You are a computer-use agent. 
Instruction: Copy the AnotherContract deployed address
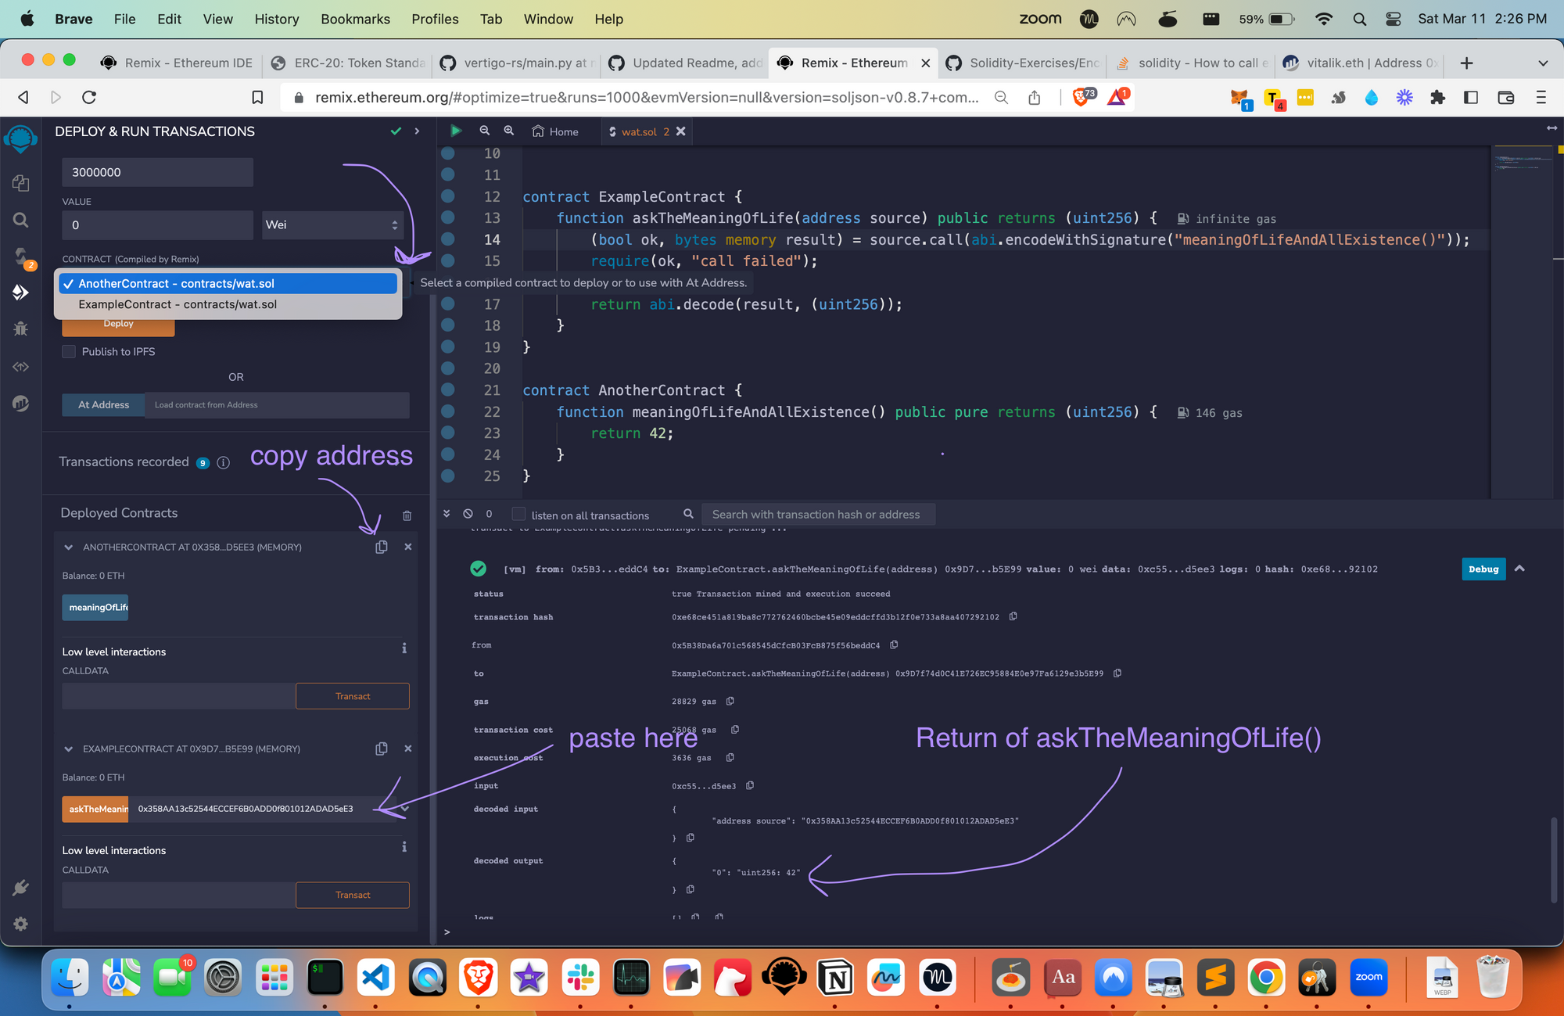tap(382, 547)
